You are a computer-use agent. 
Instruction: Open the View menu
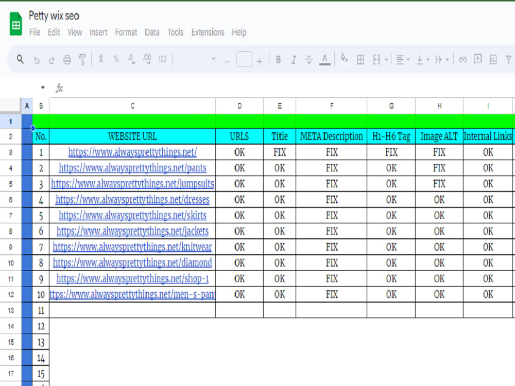(x=75, y=32)
